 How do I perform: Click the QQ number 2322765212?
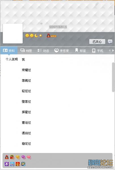click(x=58, y=27)
